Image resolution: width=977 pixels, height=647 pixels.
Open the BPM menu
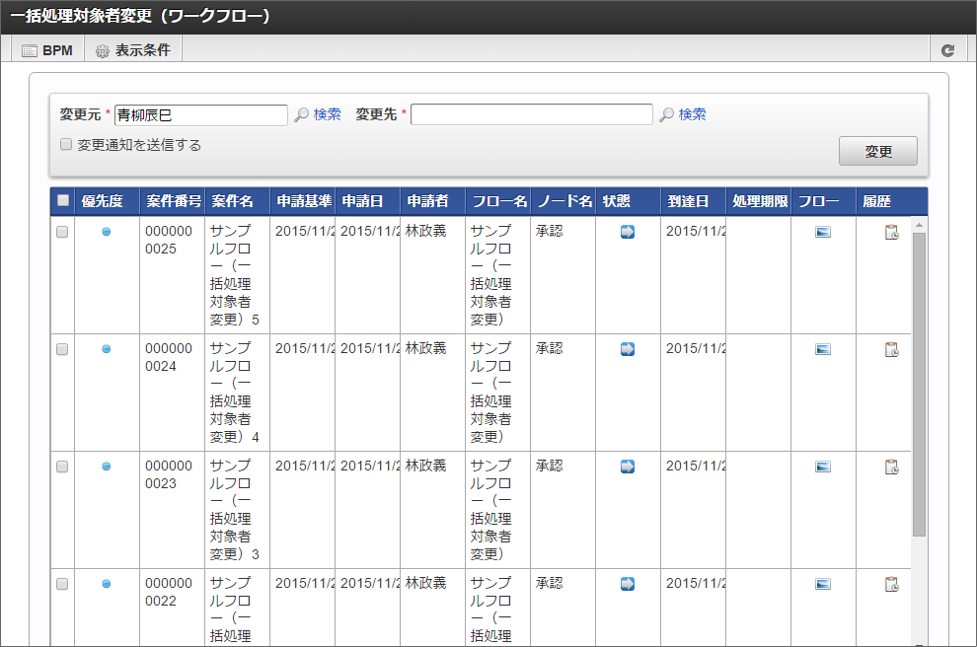coord(47,50)
